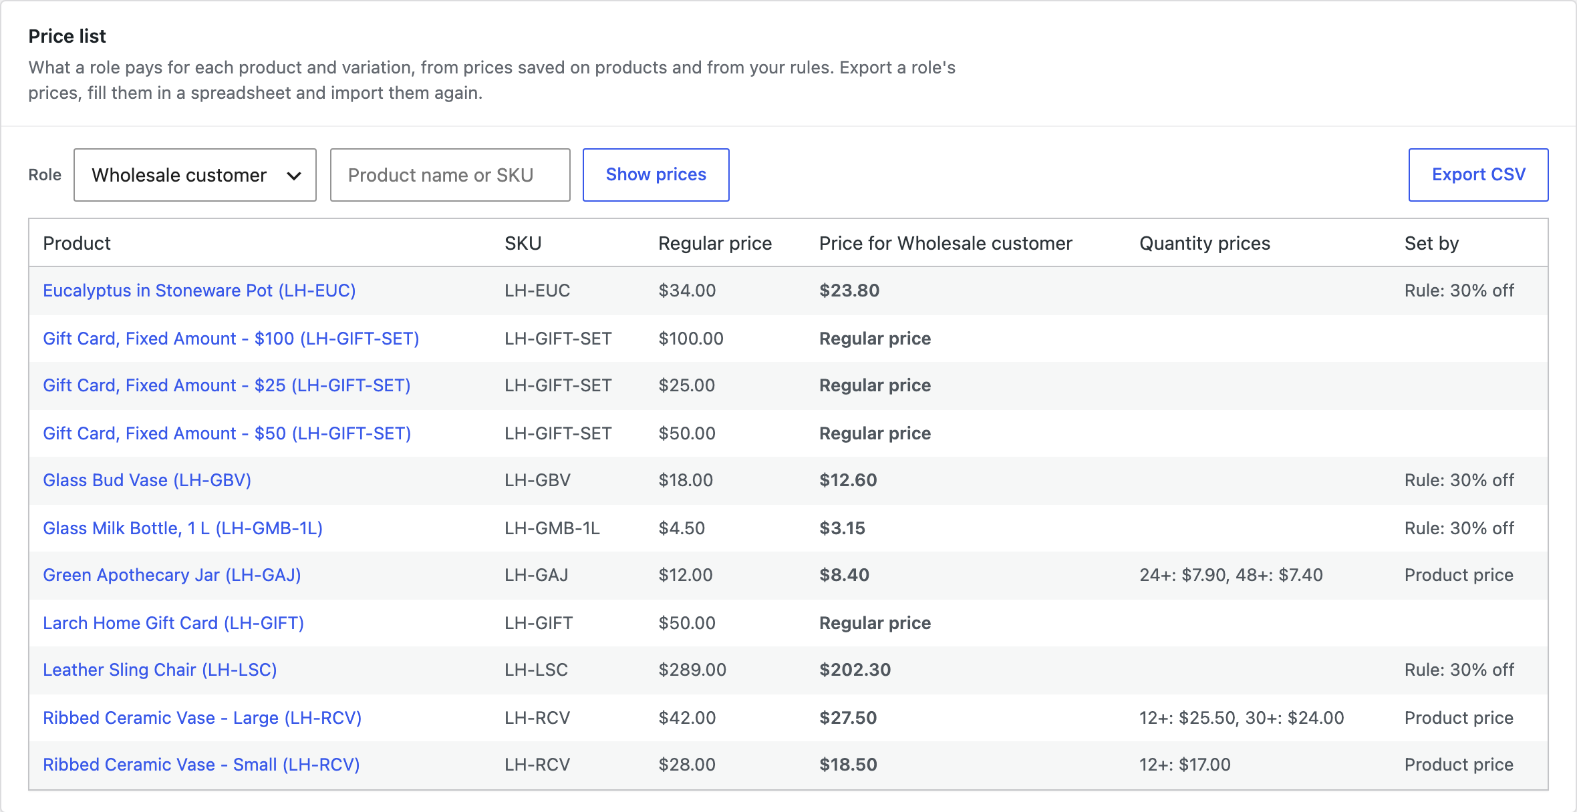Open Gift Card Fixed Amount $100 link

click(x=231, y=339)
